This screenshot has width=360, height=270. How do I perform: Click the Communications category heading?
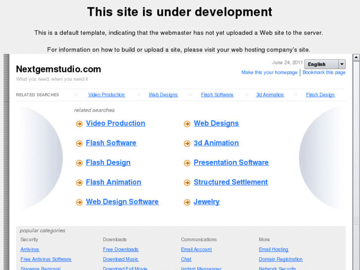[199, 239]
